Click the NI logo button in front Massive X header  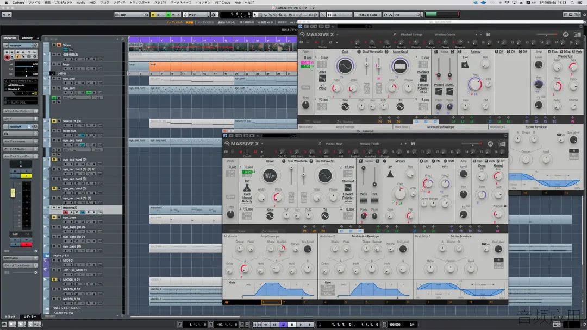click(x=490, y=144)
